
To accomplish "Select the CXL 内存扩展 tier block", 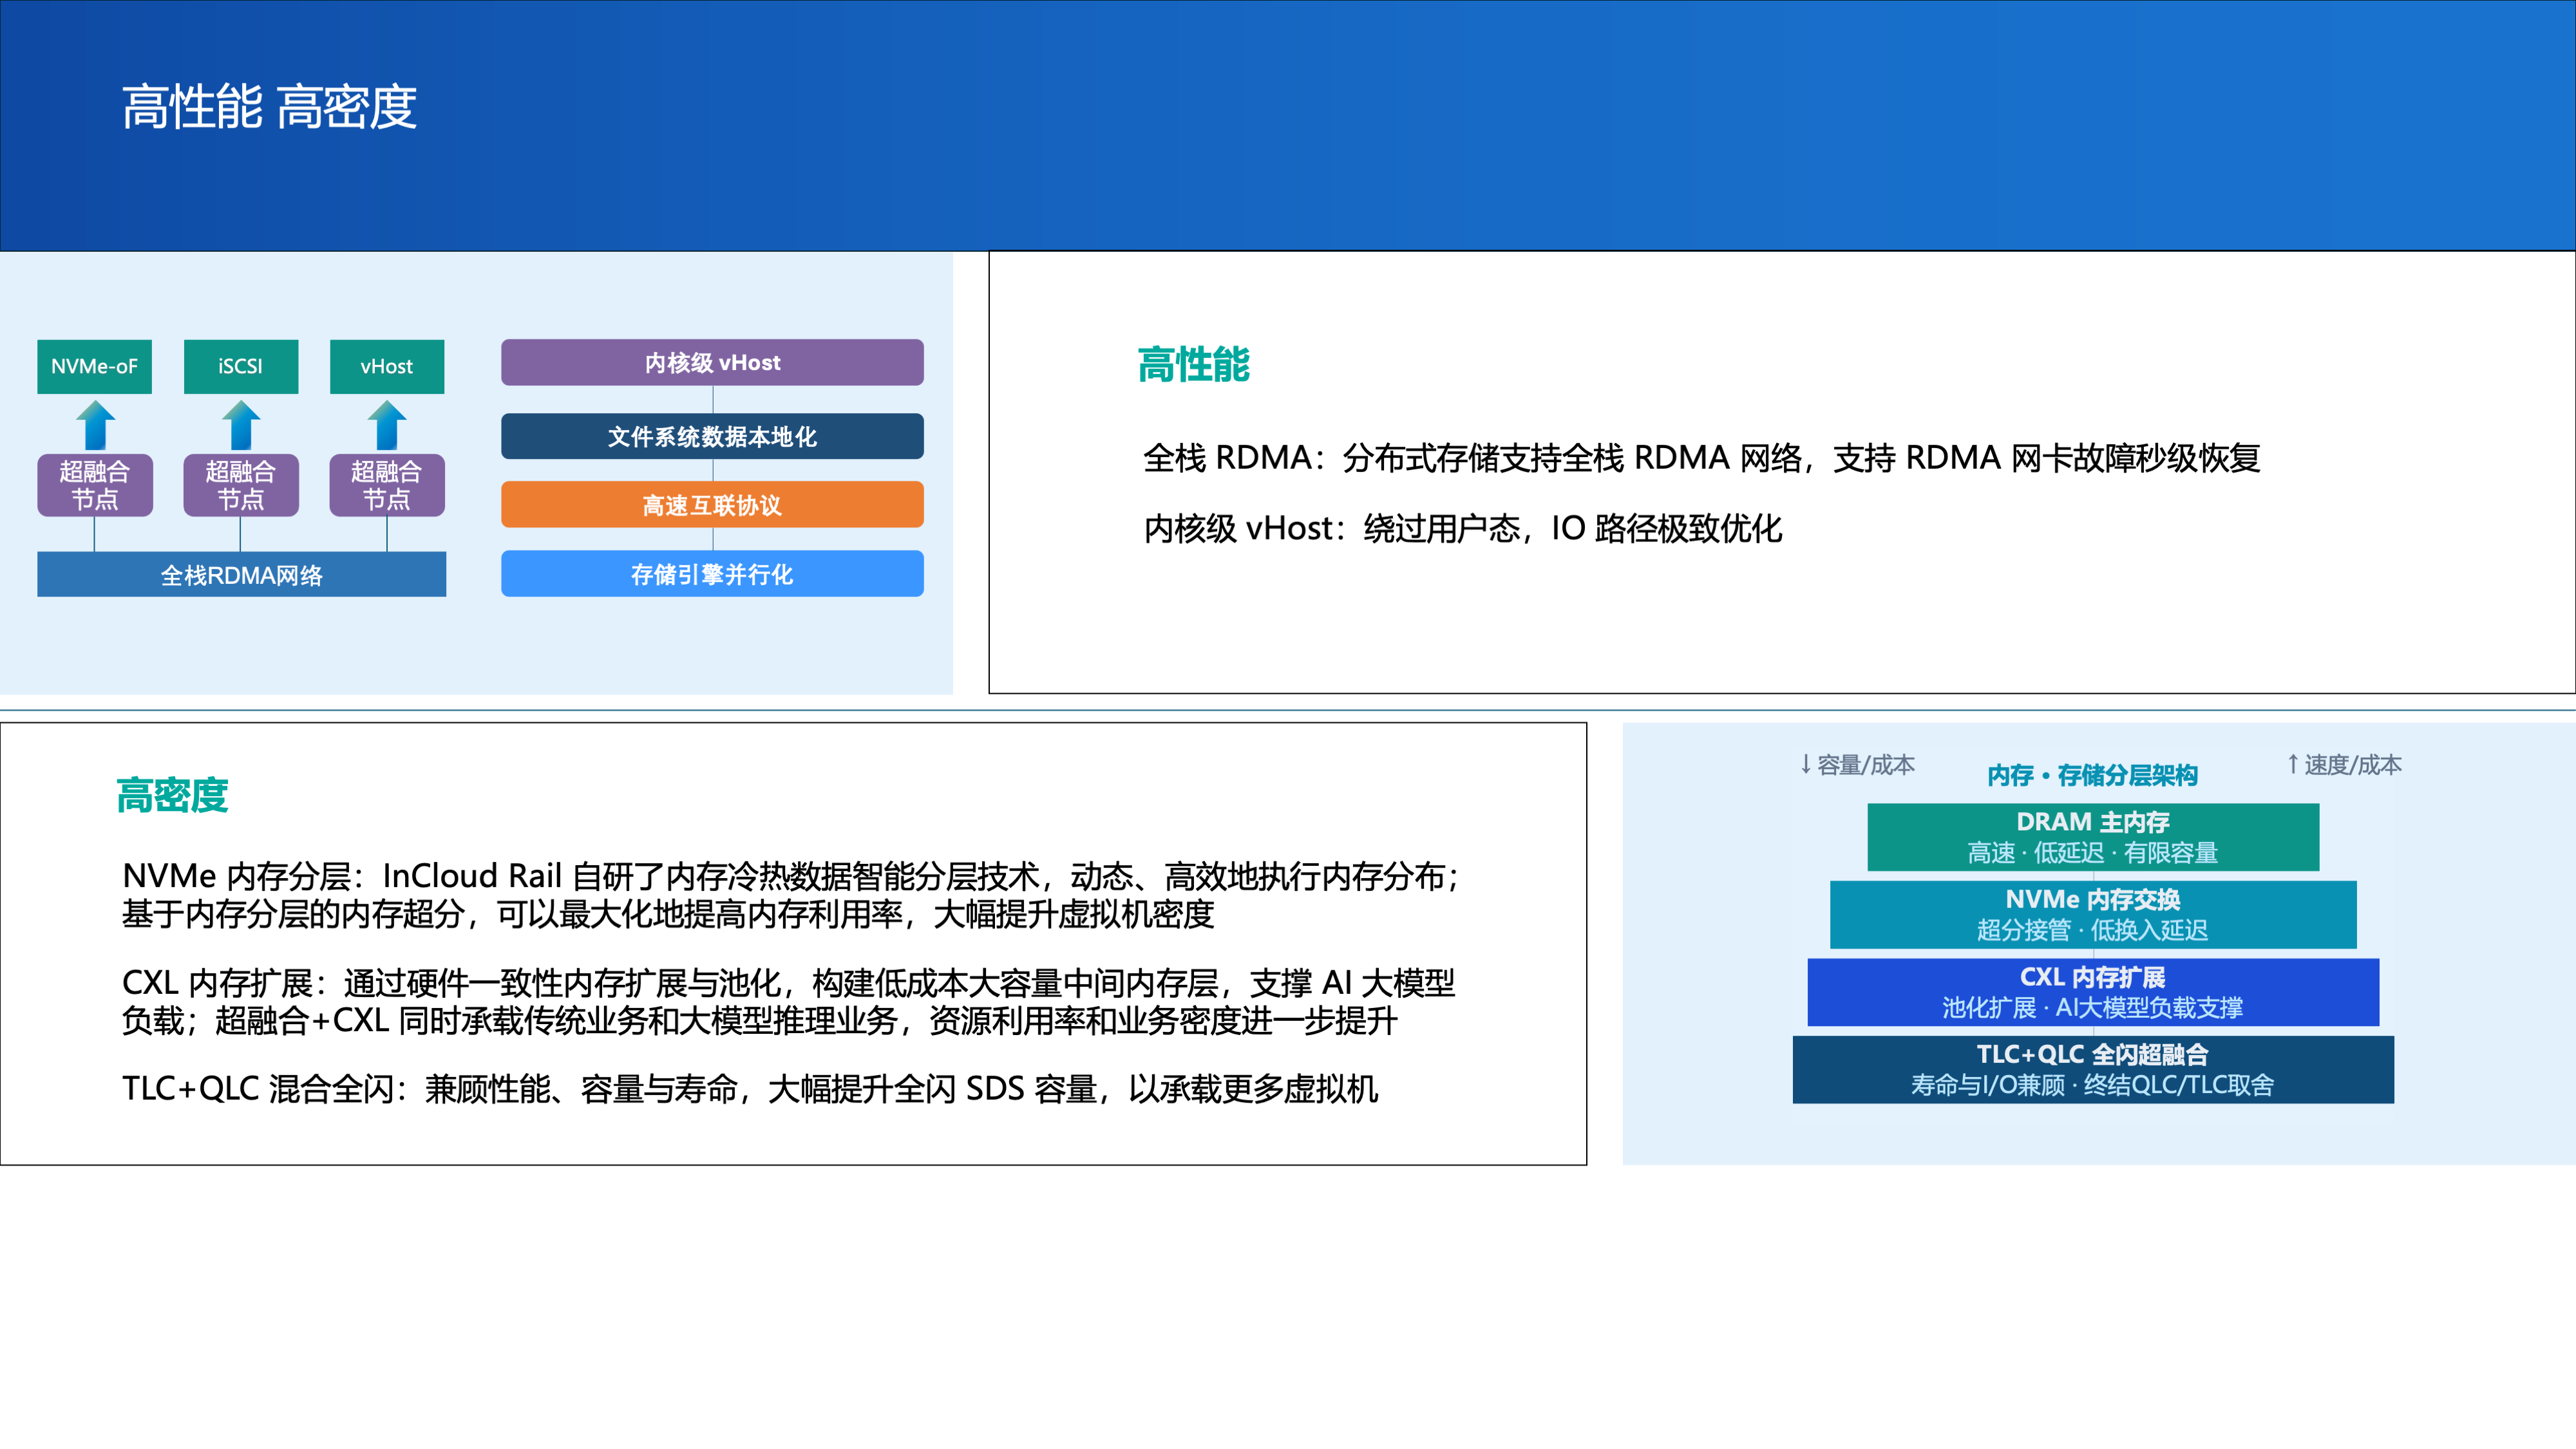I will coord(2093,993).
